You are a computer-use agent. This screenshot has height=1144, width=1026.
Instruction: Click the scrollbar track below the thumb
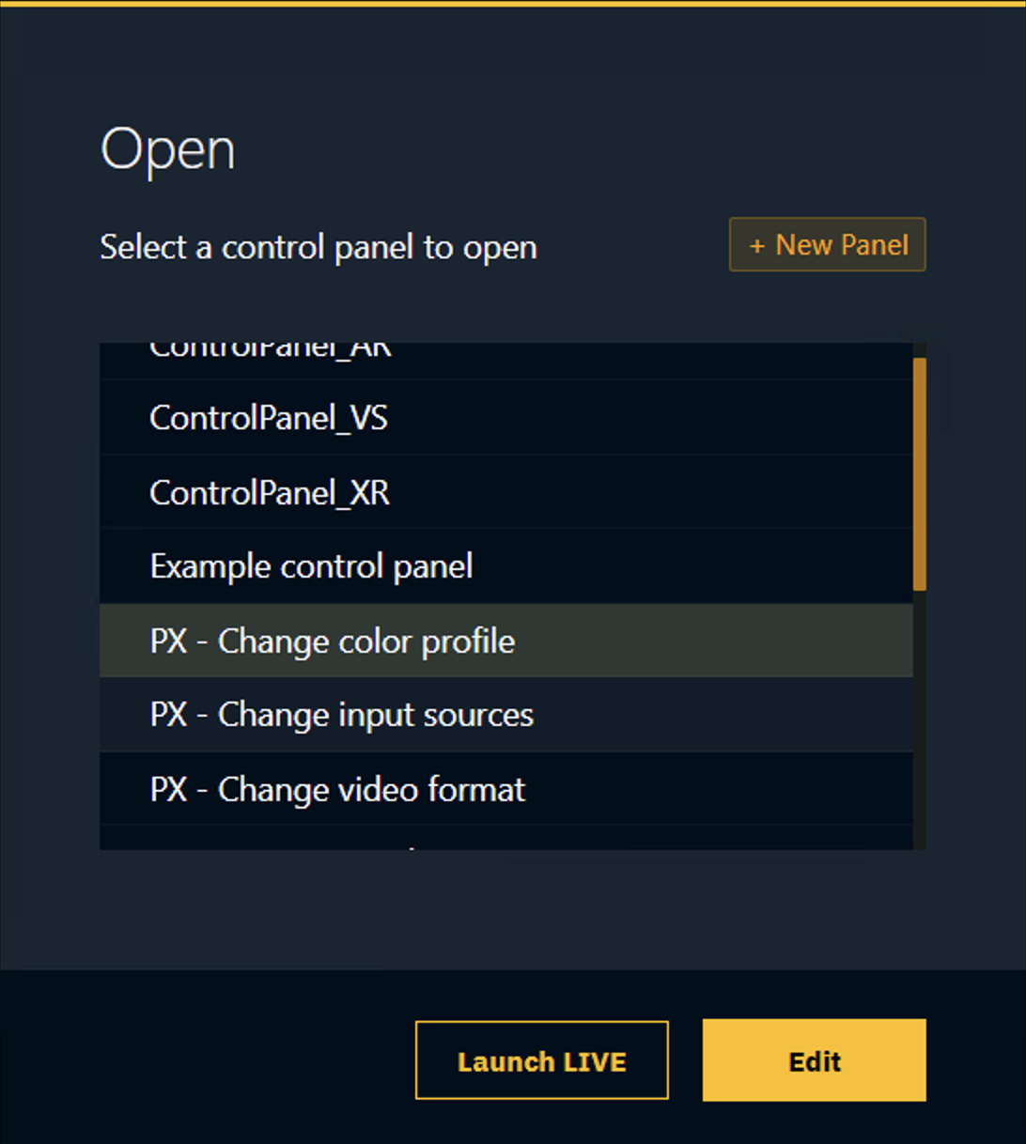click(x=920, y=723)
